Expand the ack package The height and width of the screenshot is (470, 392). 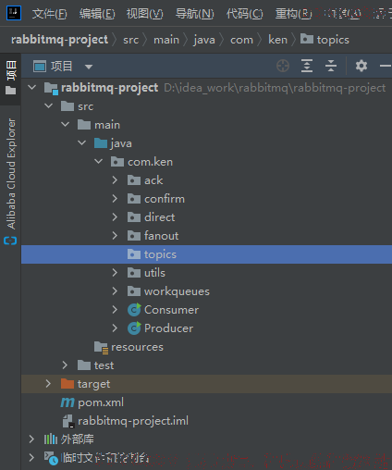pos(115,180)
